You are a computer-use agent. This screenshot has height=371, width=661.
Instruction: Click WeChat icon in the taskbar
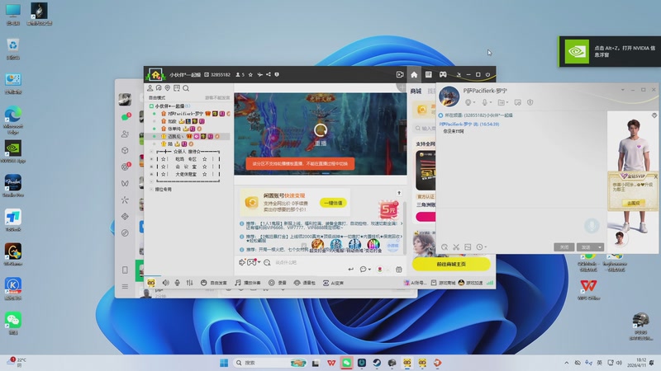pyautogui.click(x=346, y=363)
